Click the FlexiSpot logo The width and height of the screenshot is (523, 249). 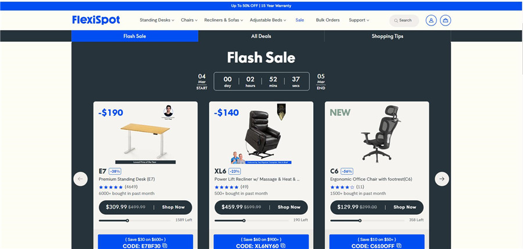96,20
